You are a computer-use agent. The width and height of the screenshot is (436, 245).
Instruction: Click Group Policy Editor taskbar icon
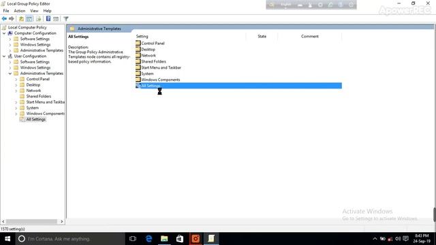pos(211,239)
